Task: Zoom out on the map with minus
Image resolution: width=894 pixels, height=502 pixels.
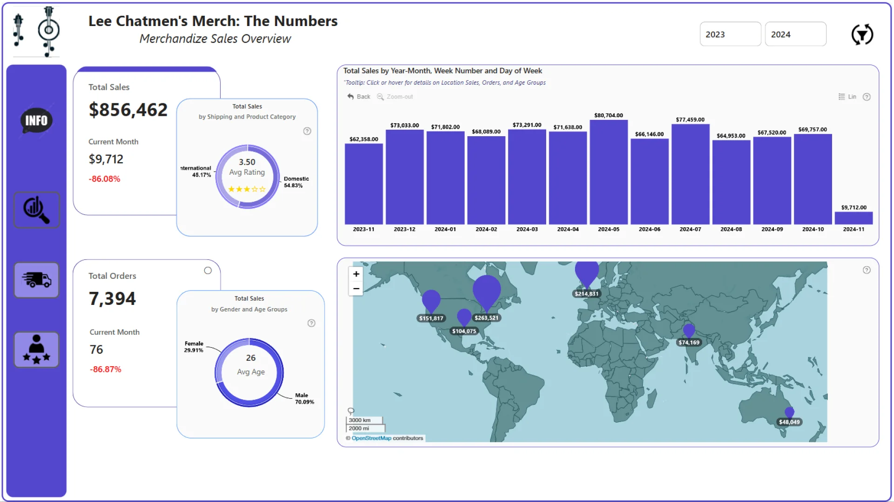Action: click(356, 289)
